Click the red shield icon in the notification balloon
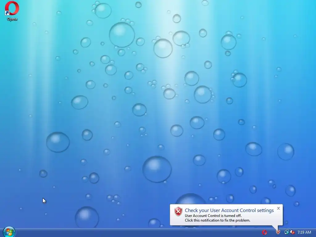The image size is (316, 237). (178, 212)
